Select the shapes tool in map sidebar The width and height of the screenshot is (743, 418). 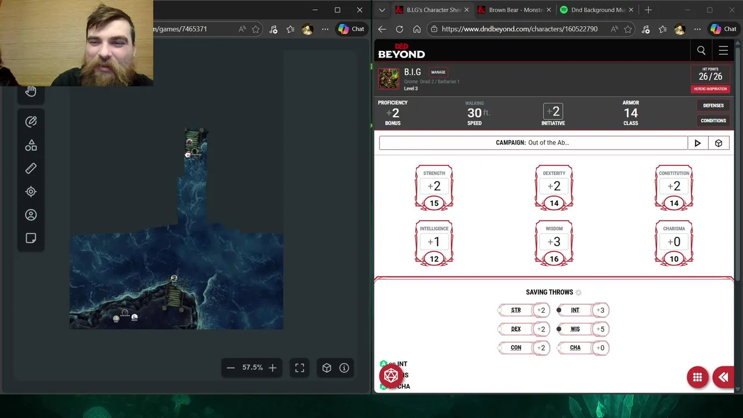pos(31,145)
